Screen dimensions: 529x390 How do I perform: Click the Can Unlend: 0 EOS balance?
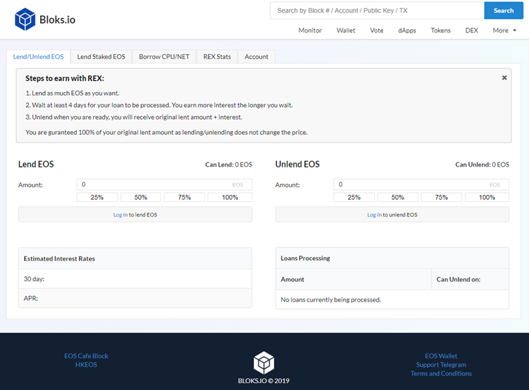[x=482, y=165]
